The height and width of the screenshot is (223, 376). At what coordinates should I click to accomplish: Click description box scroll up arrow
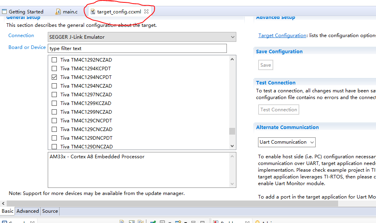[x=232, y=156]
